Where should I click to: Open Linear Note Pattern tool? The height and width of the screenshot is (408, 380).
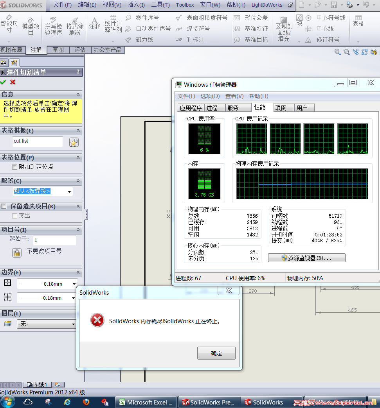click(113, 24)
